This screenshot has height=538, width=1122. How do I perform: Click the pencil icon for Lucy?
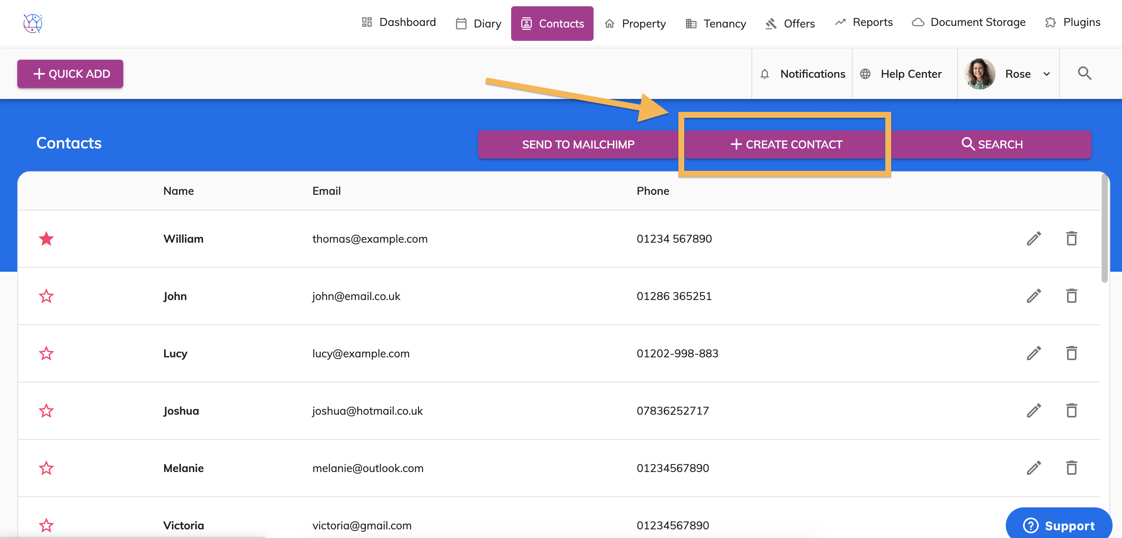[1034, 353]
